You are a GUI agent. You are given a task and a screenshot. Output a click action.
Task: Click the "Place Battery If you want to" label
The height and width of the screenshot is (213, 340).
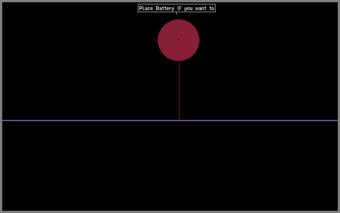177,8
